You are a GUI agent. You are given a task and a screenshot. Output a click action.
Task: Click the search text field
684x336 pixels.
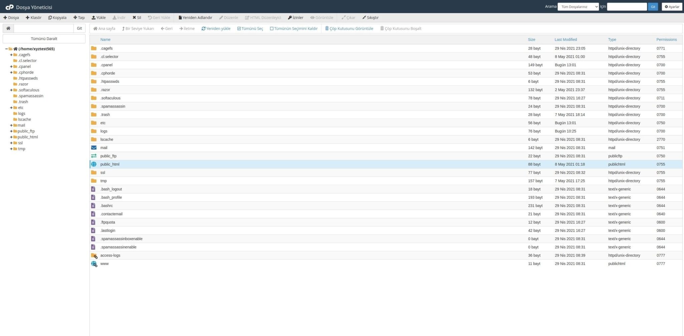pos(627,7)
